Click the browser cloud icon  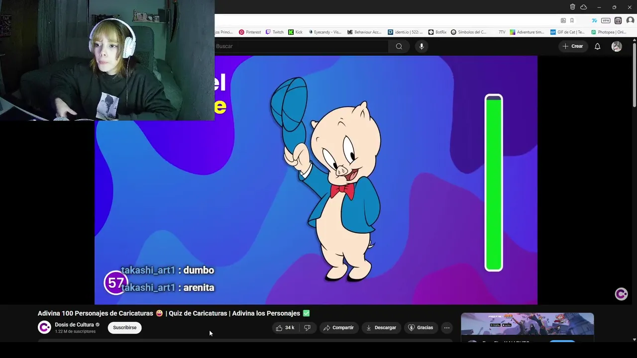584,7
